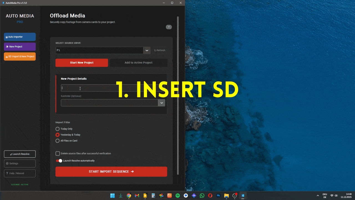
Task: Click the project name input field
Action: coord(113,88)
